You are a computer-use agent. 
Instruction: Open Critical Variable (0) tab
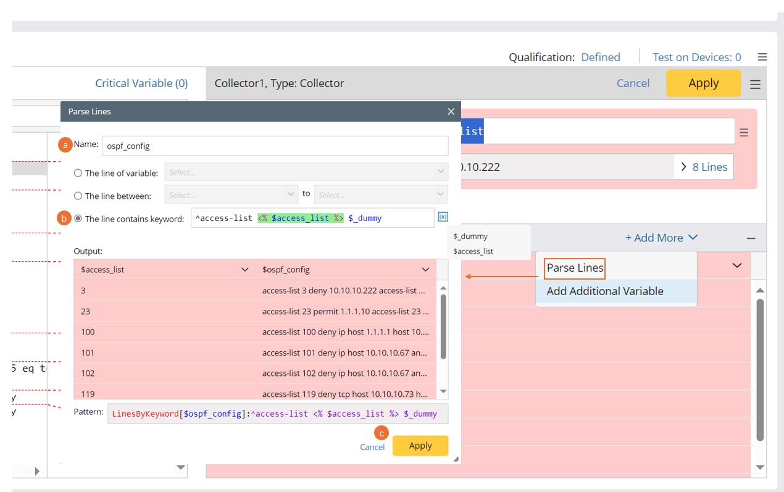pyautogui.click(x=141, y=83)
